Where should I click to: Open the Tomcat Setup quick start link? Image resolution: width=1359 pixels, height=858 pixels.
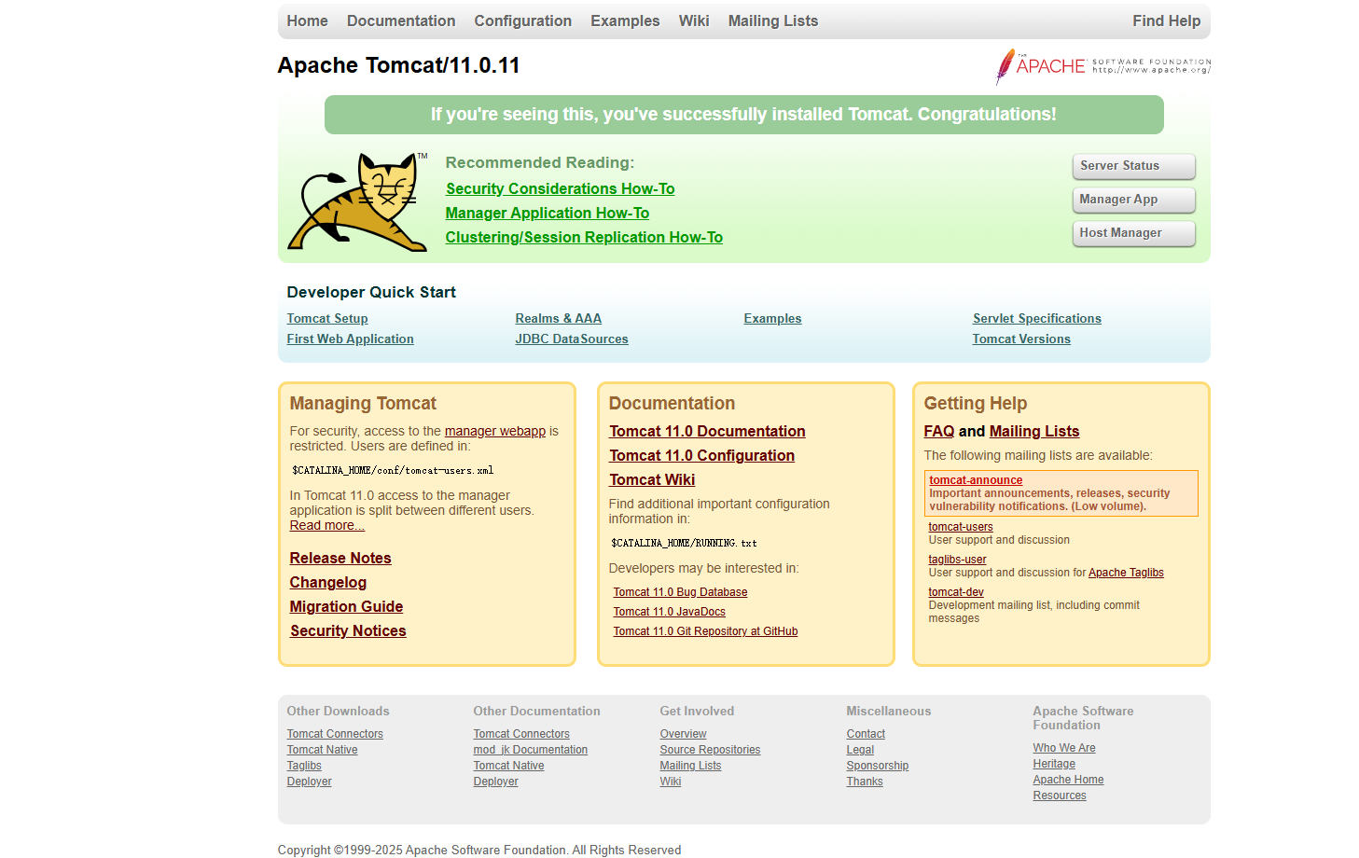[327, 318]
